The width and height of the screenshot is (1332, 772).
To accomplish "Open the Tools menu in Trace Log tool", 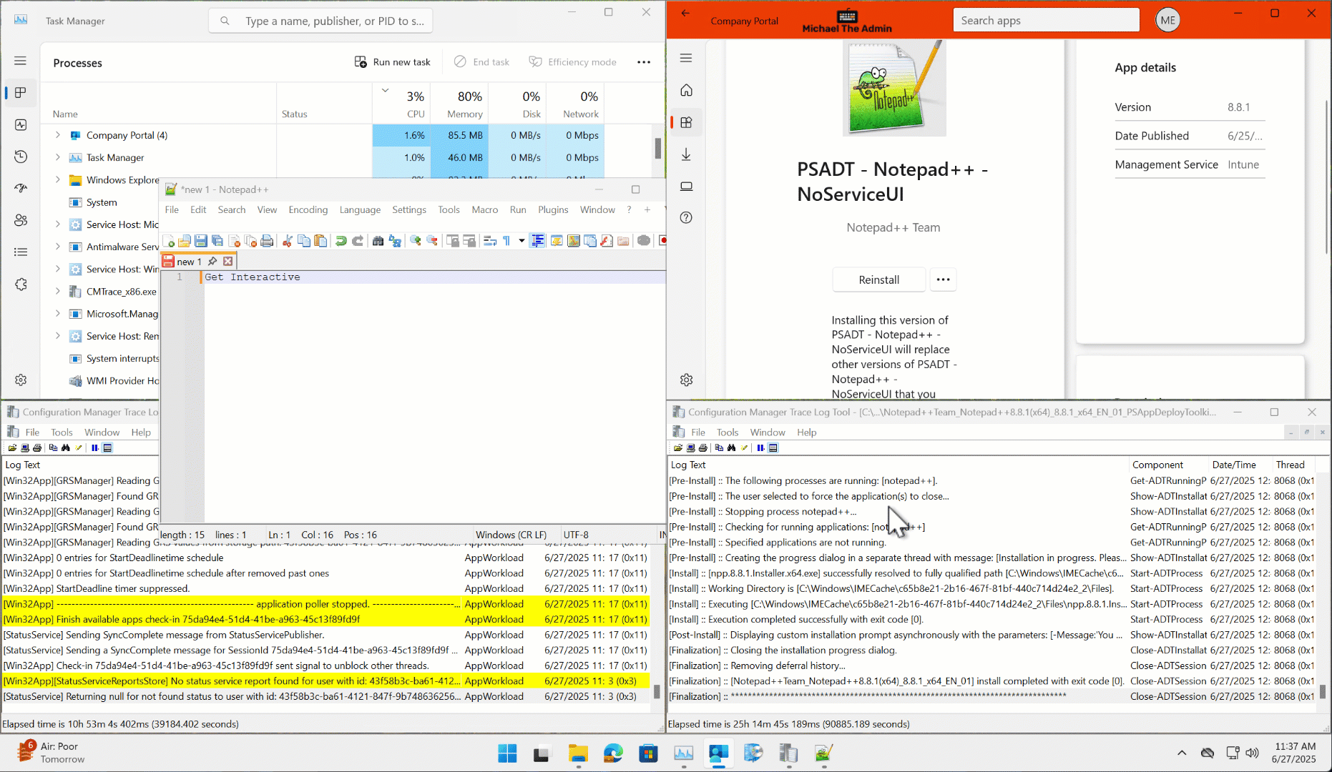I will click(727, 432).
